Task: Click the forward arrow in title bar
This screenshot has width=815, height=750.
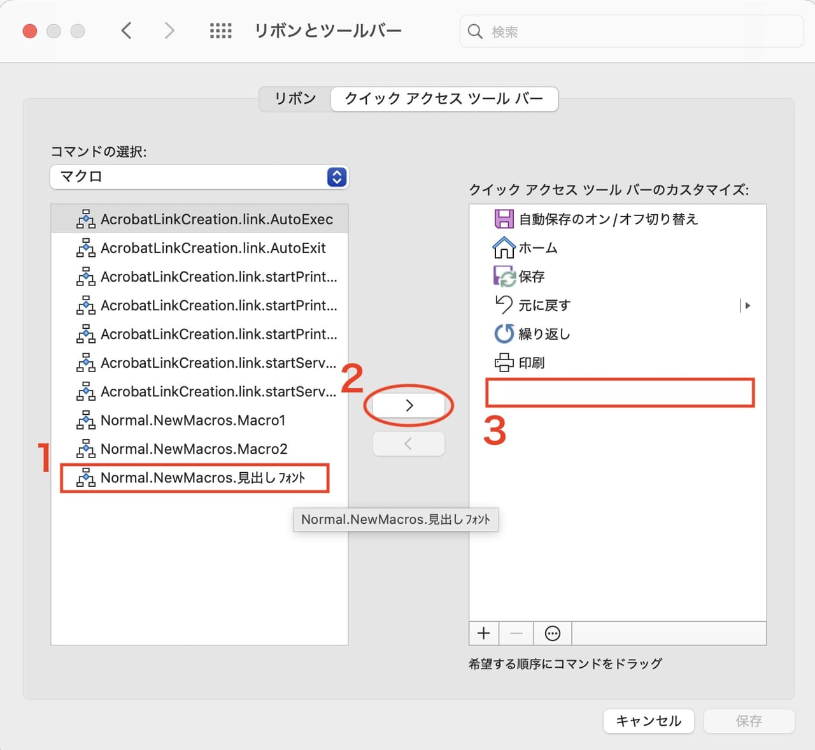Action: 169,31
